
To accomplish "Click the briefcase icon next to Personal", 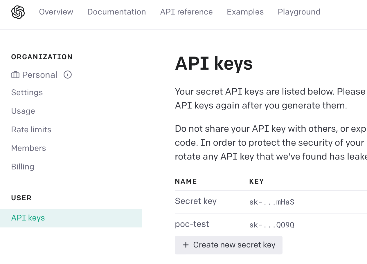I will pyautogui.click(x=15, y=75).
